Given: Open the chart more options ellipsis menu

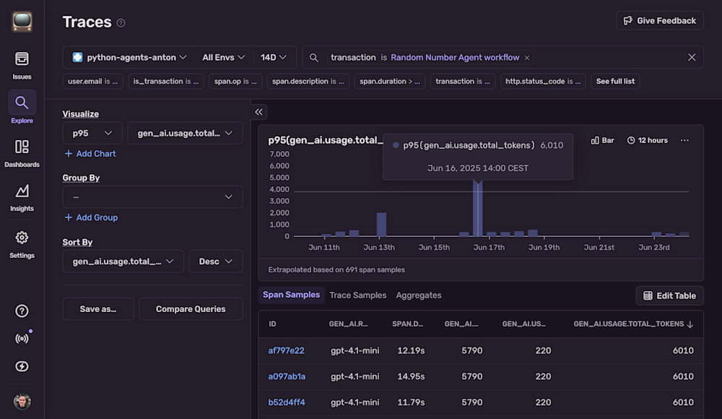Looking at the screenshot, I should tap(684, 140).
